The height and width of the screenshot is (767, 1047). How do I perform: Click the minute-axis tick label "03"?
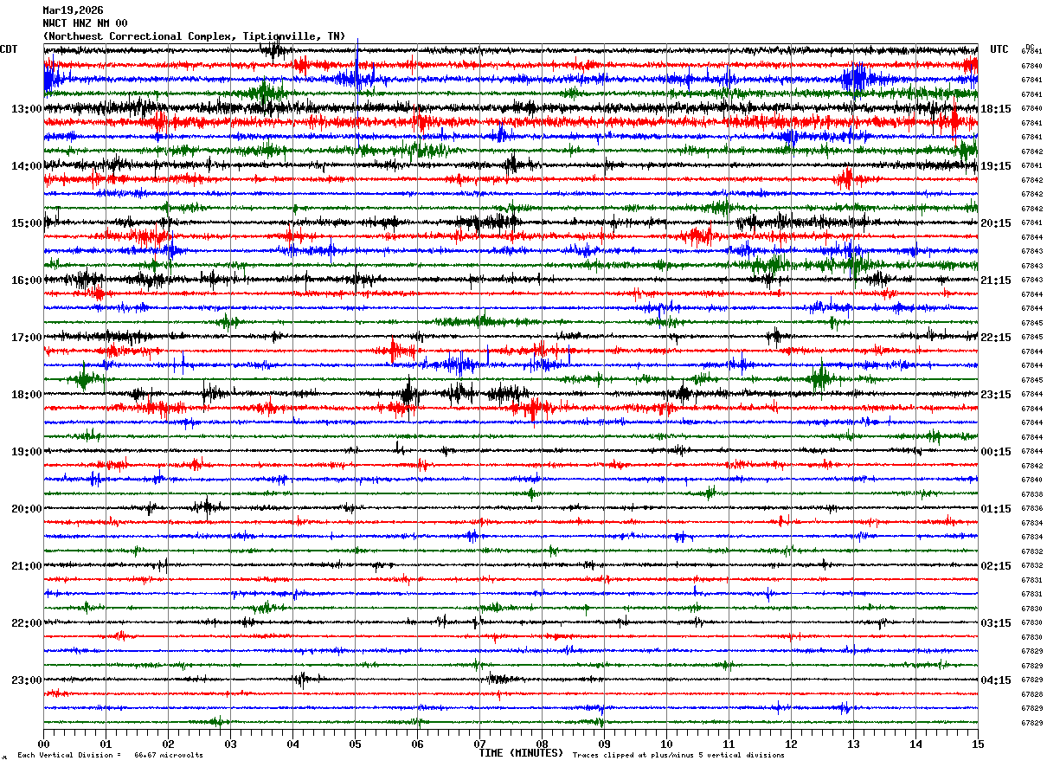[x=230, y=744]
